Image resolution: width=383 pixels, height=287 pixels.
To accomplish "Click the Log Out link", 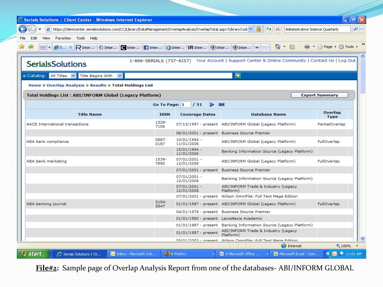I will pos(347,61).
